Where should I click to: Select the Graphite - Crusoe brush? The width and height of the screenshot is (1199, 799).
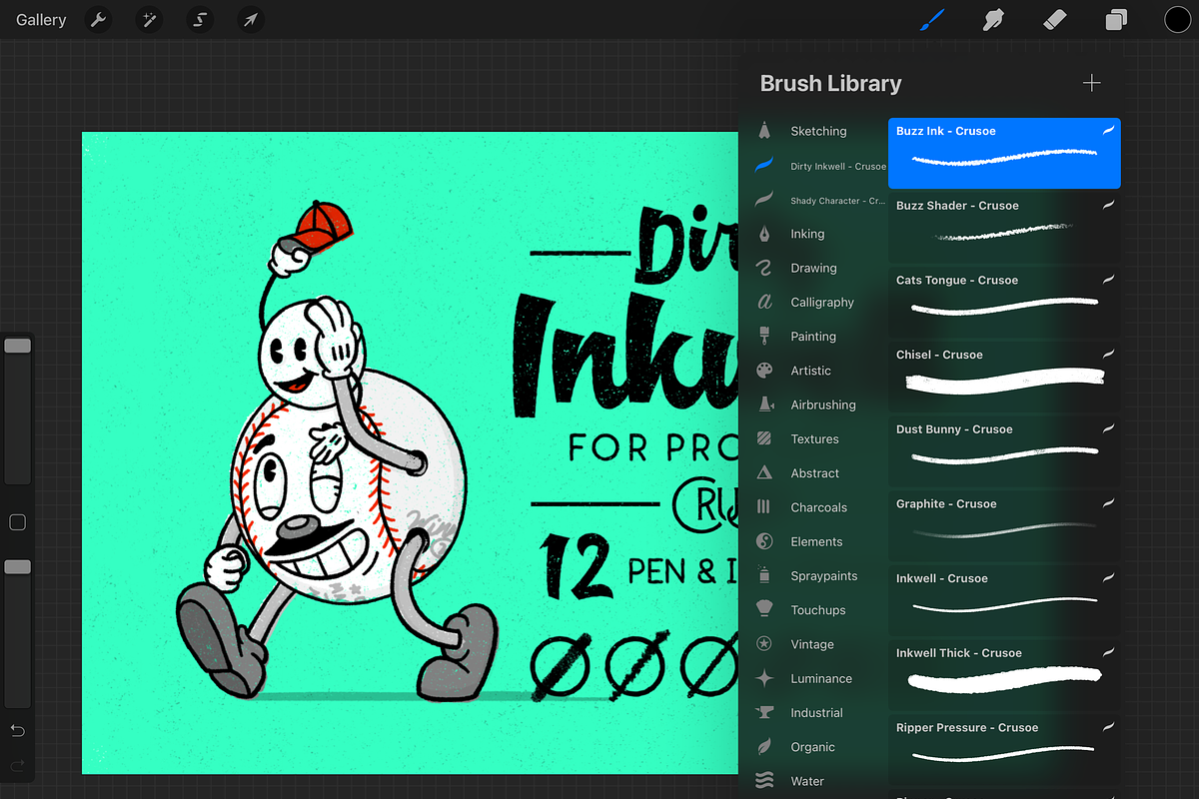click(x=1004, y=526)
